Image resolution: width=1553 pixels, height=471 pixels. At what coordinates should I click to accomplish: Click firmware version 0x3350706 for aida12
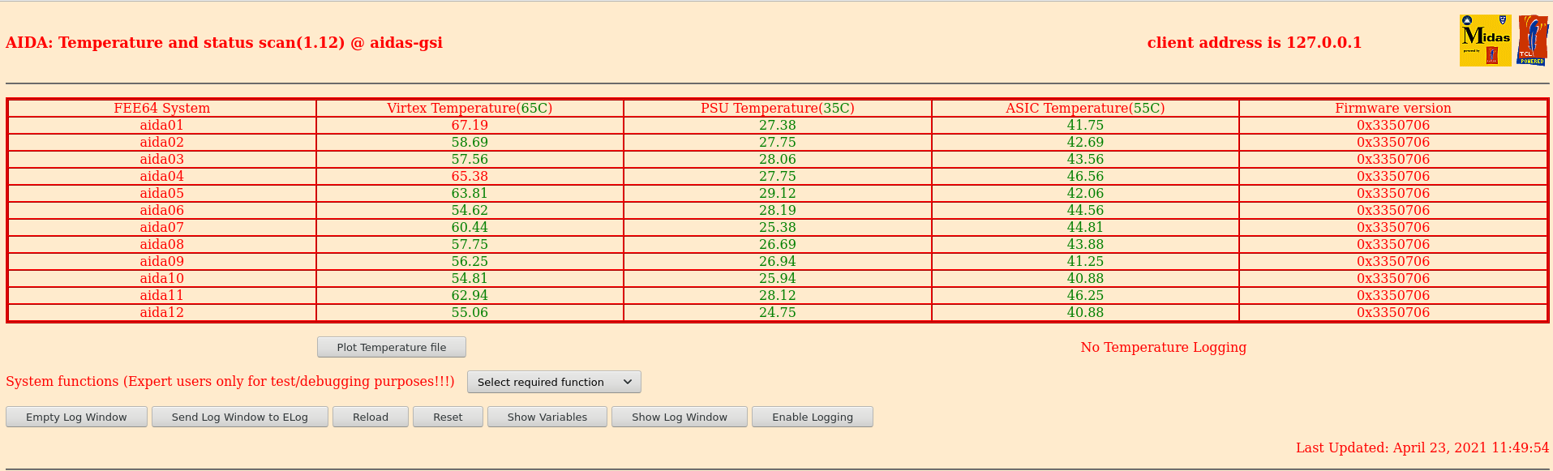pos(1393,312)
